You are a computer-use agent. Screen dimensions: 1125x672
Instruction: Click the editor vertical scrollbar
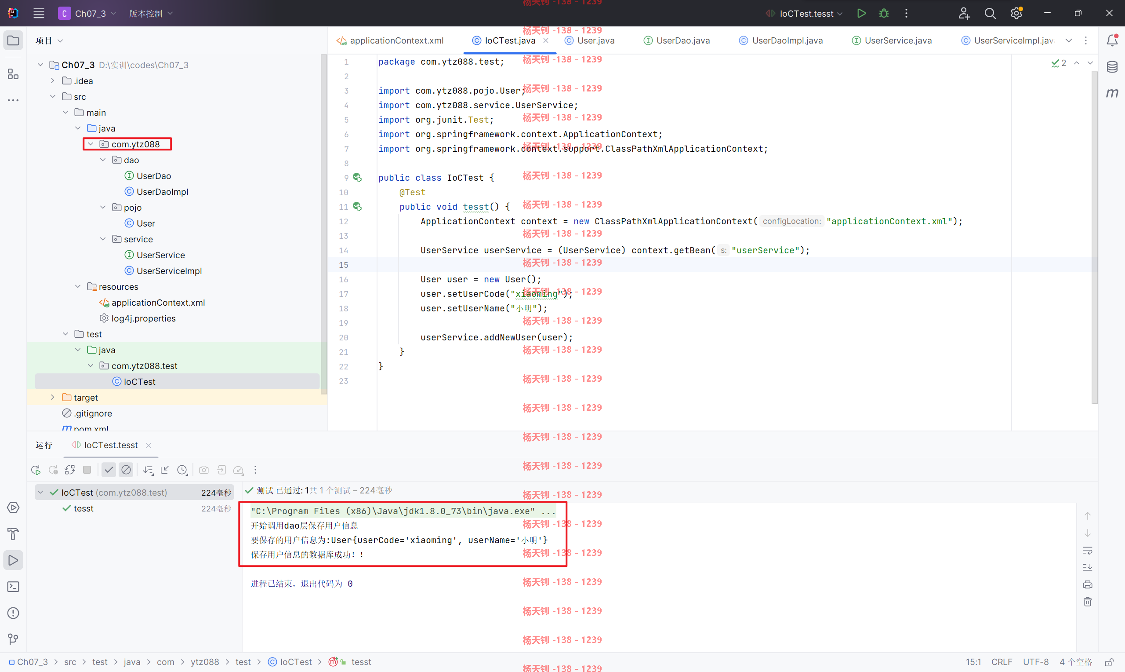tap(1095, 238)
